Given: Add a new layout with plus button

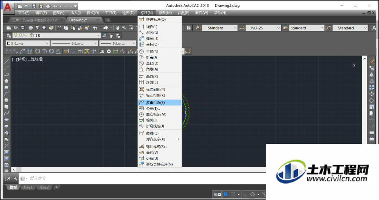Looking at the screenshot, I should (x=56, y=187).
